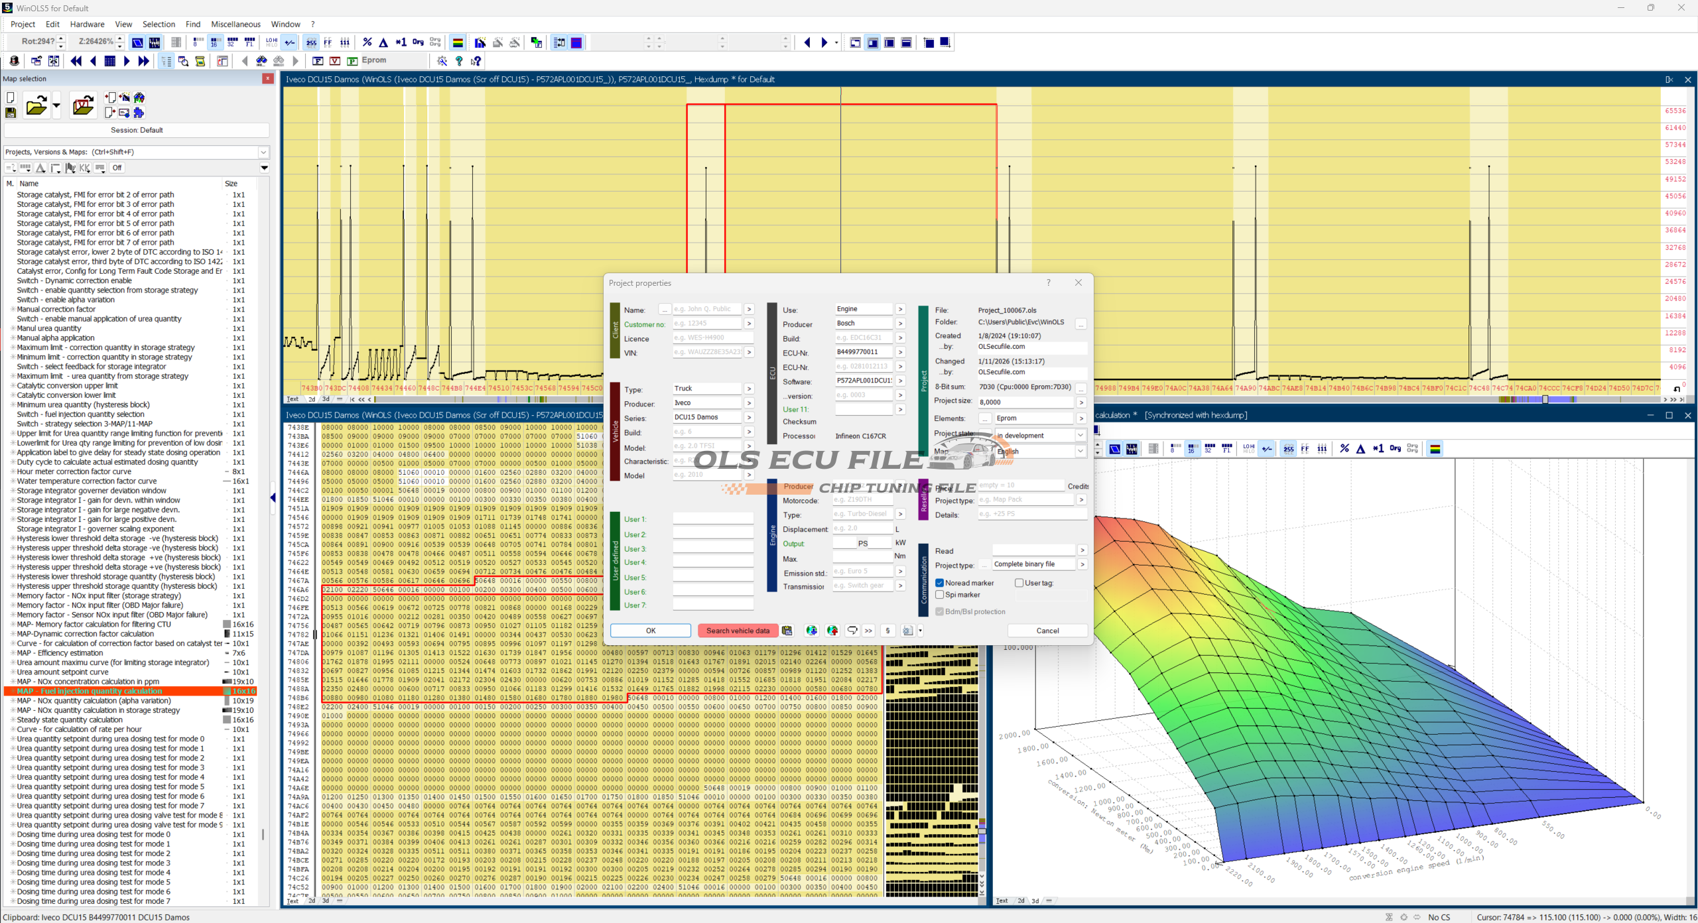Check the User tag checkbox
Screen dimensions: 1698x923
pos(1019,583)
